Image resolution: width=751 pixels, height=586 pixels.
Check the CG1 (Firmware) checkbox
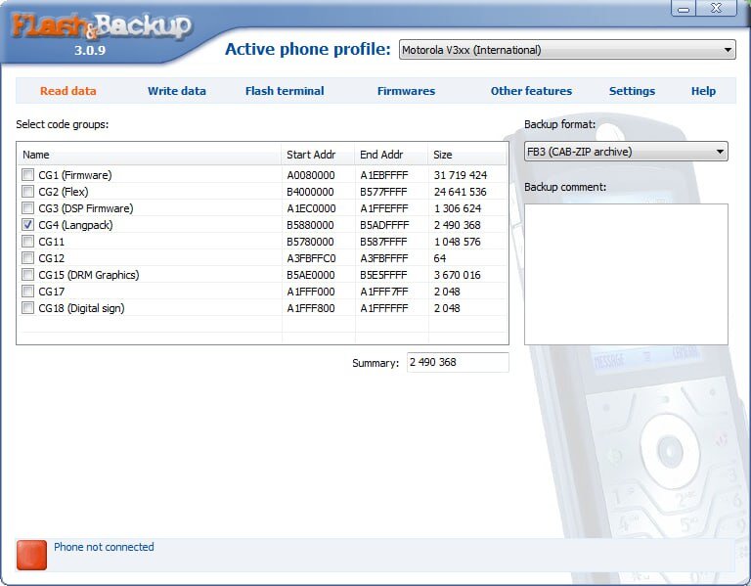click(x=27, y=175)
